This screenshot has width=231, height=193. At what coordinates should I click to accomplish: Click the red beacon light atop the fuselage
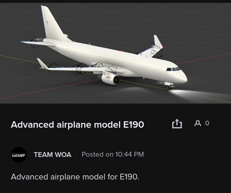pyautogui.click(x=120, y=51)
